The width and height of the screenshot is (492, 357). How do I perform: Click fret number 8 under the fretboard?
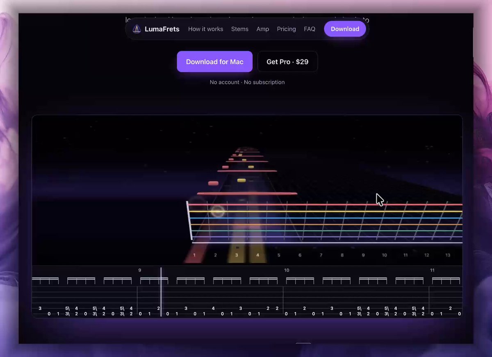point(342,255)
